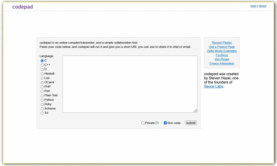
Task: Enable the Private checkbox
Action: click(143, 123)
